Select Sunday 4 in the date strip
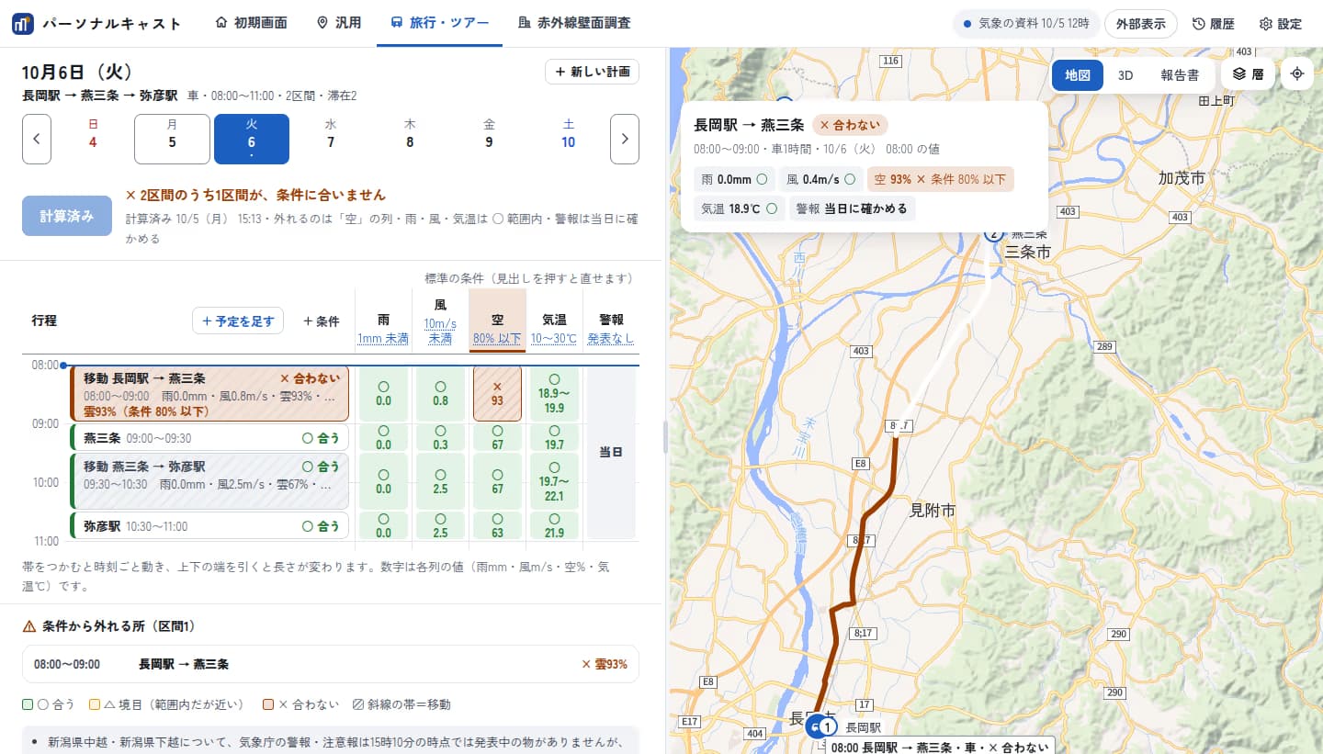 tap(93, 139)
